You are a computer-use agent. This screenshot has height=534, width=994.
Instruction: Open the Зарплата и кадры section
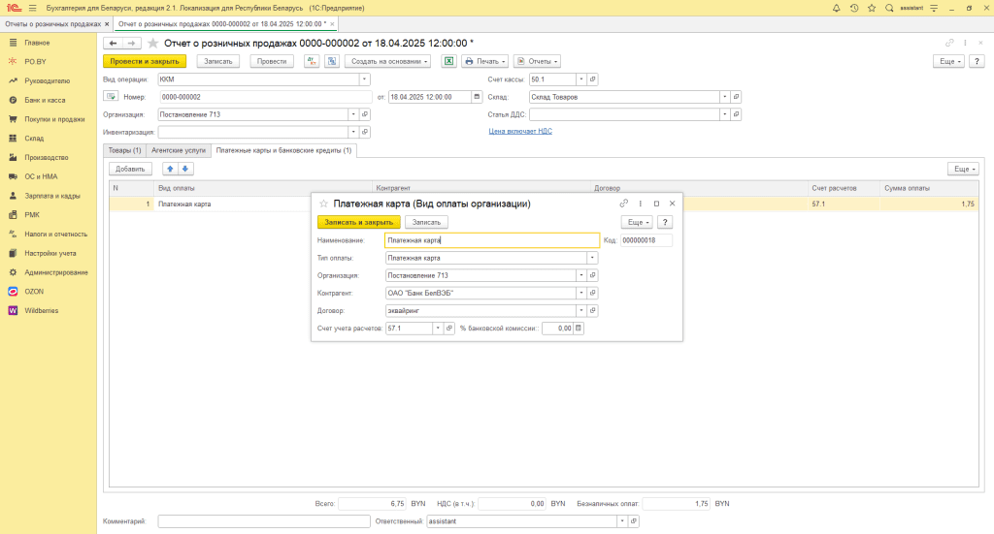pos(52,196)
